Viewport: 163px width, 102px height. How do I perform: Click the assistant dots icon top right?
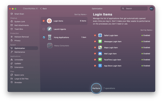click(152, 8)
